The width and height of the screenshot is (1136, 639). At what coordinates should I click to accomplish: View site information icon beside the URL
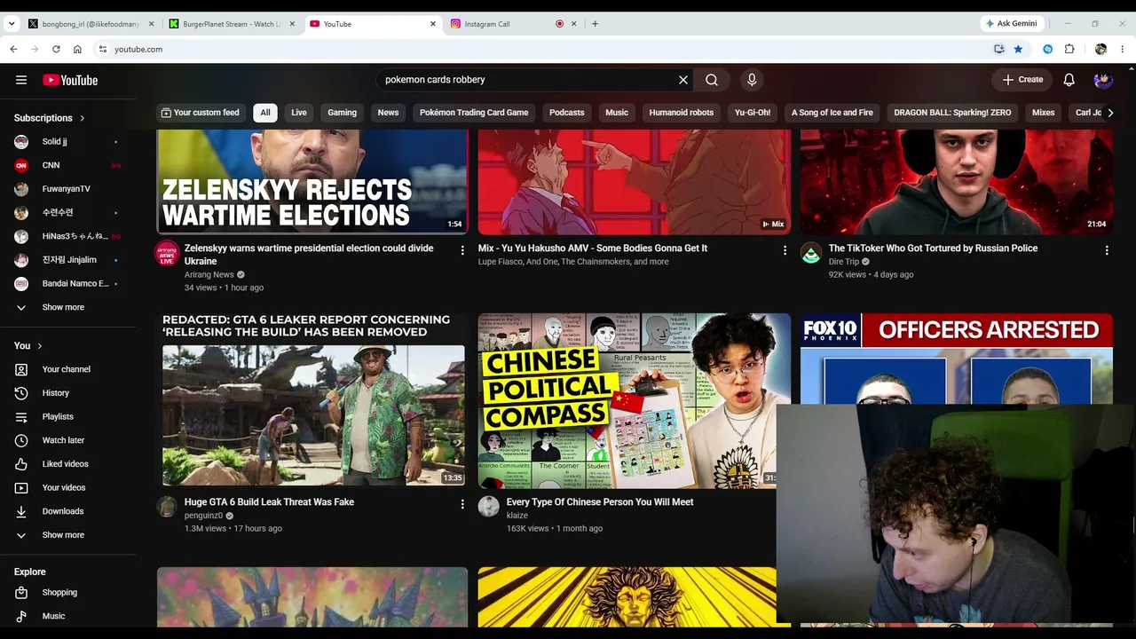pyautogui.click(x=103, y=50)
